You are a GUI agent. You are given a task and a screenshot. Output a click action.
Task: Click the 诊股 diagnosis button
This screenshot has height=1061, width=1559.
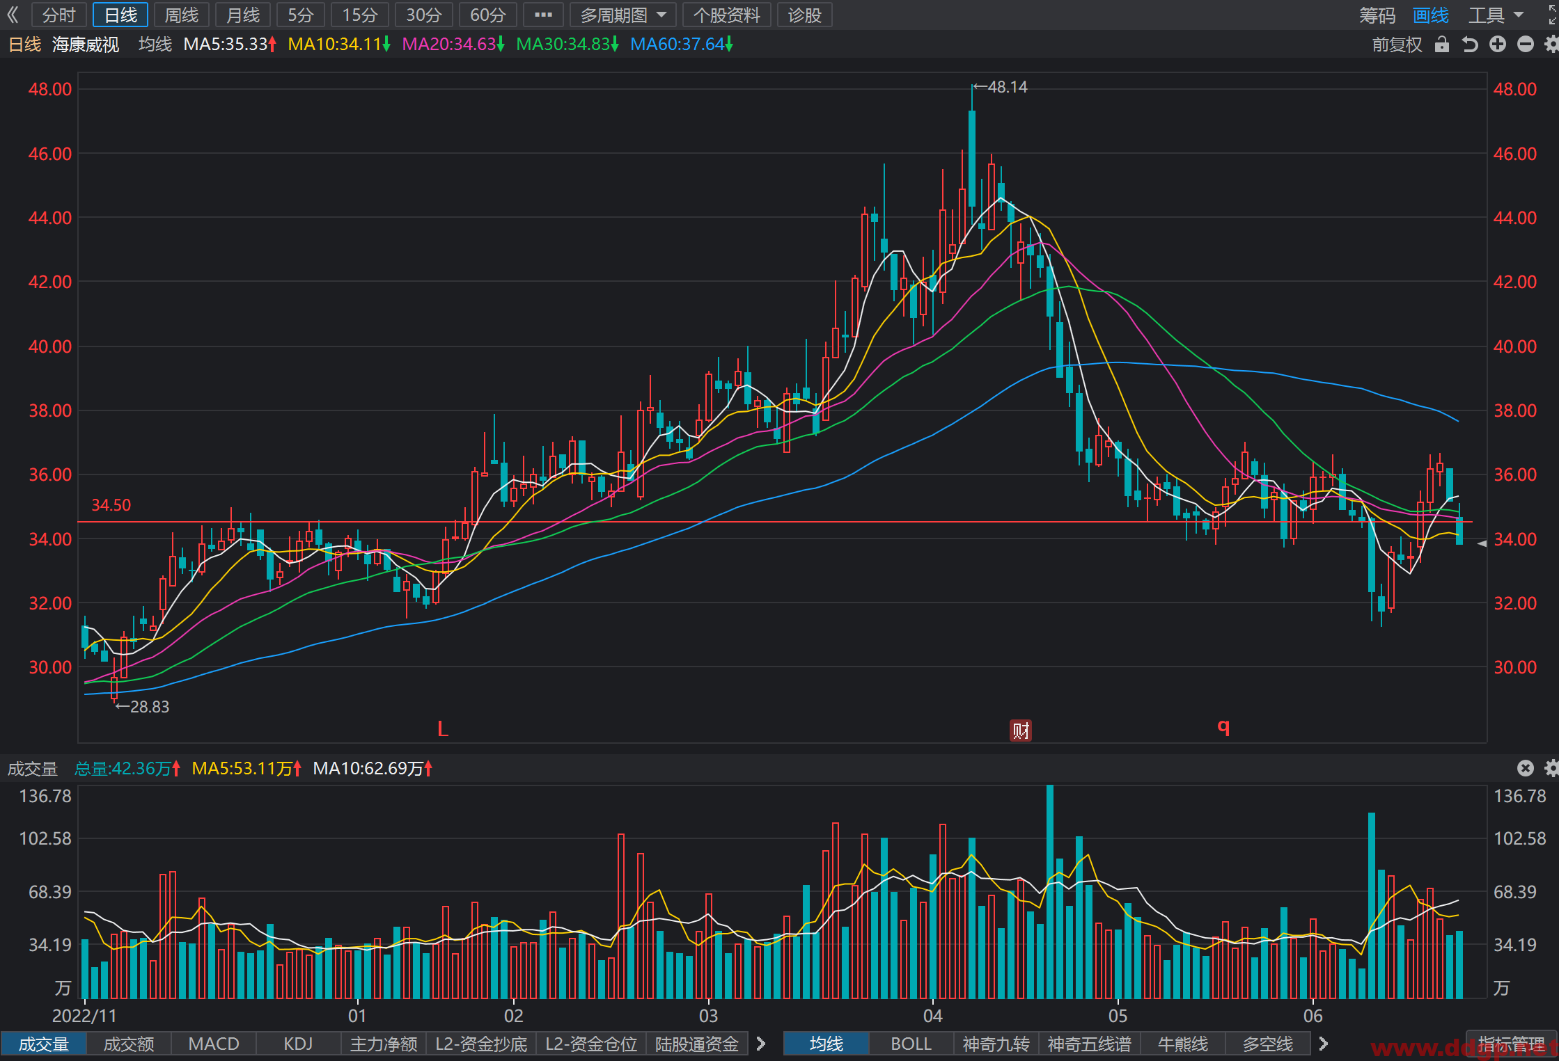(x=805, y=15)
